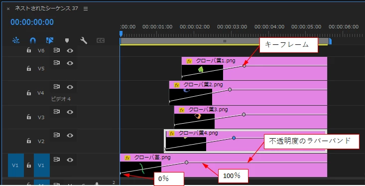
Task: Select the ネストされたシーケンス 37 tab
Action: 46,8
